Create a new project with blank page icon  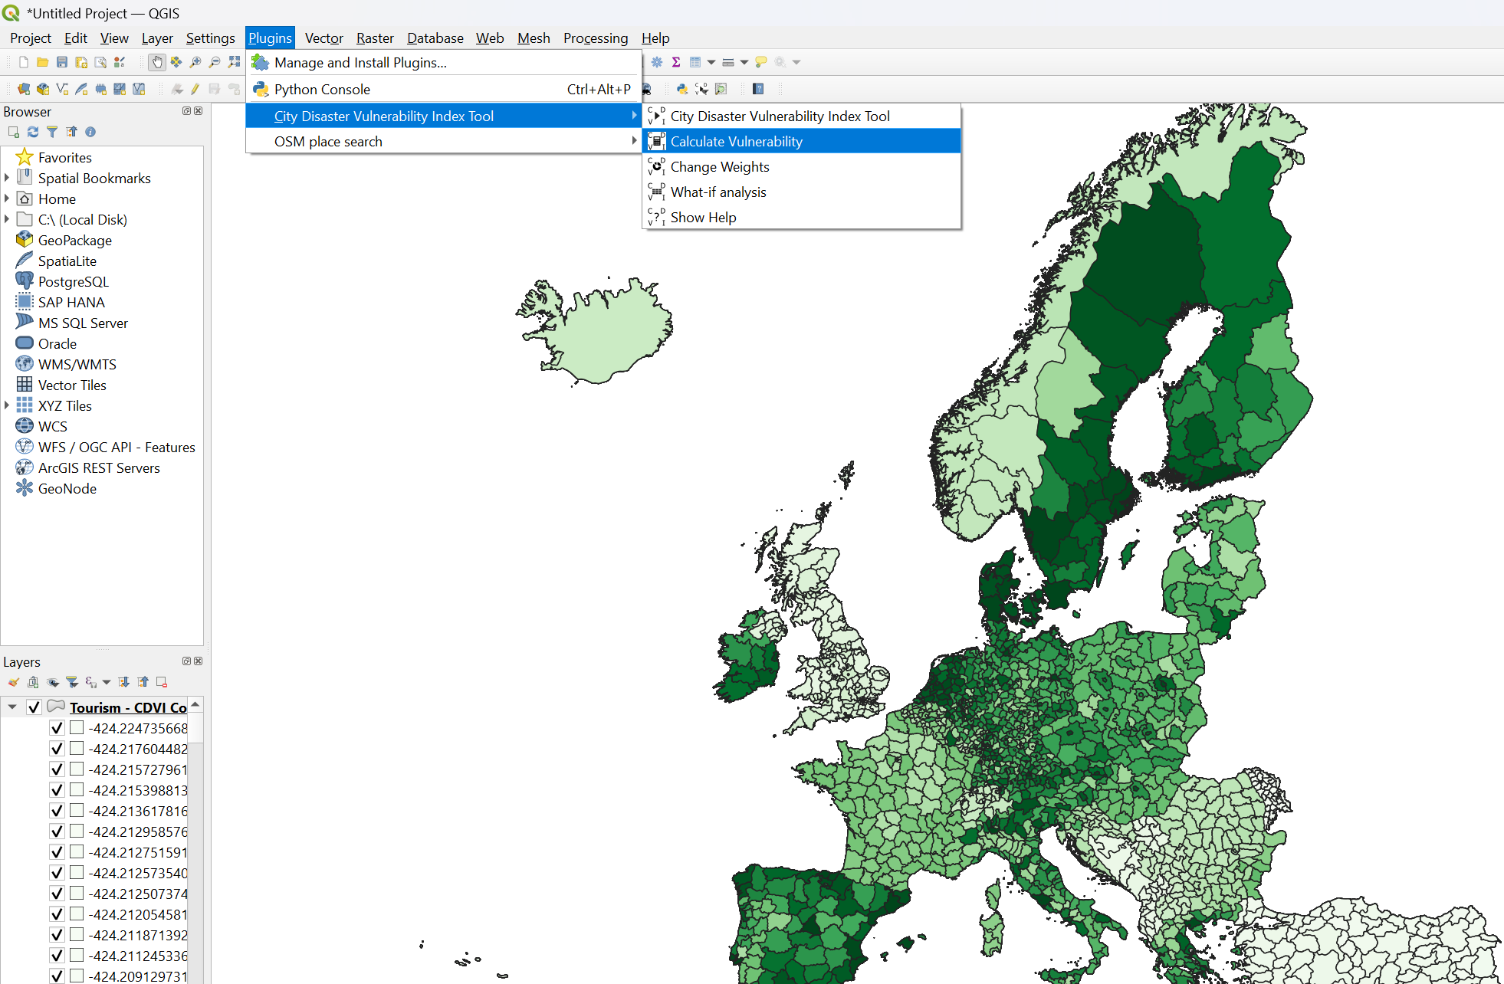click(24, 62)
